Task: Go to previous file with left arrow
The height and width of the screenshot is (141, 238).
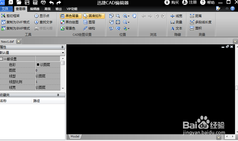Action: click(x=144, y=16)
